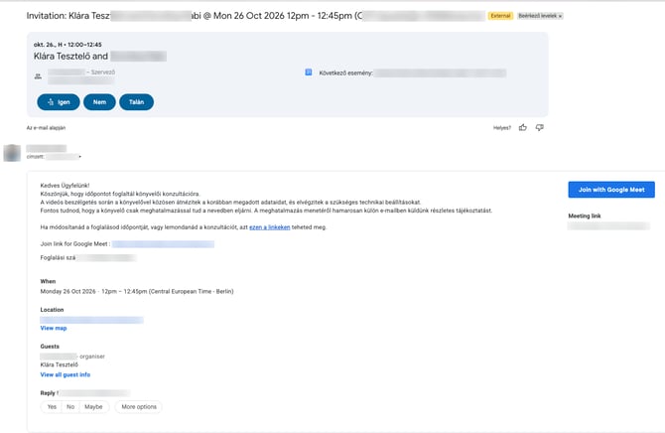
Task: Click the sender avatar thumbnail
Action: (12, 153)
